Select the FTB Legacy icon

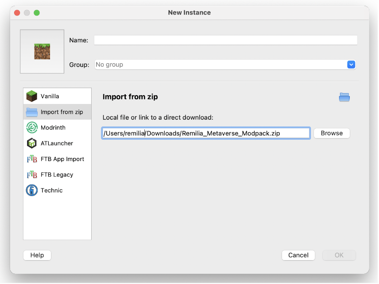click(x=32, y=175)
